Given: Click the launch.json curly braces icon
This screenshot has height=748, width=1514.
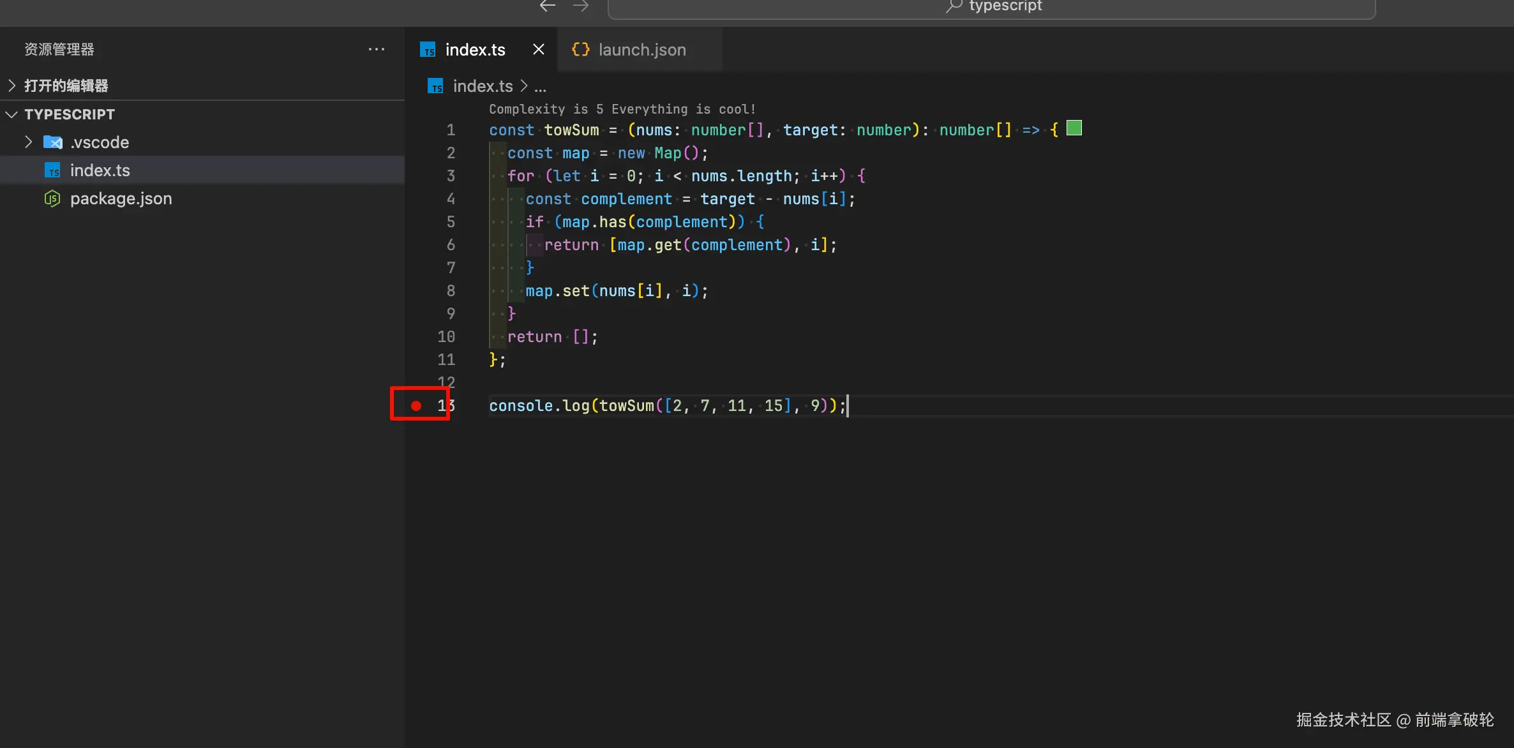Looking at the screenshot, I should click(580, 49).
